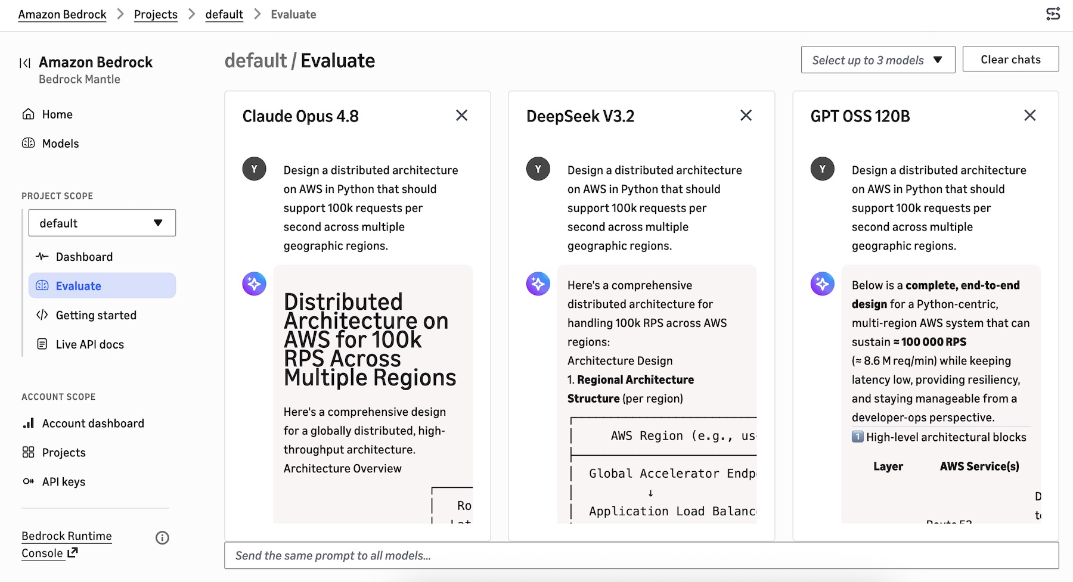Click the API keys key icon
Screen dimensions: 1073x582
click(x=28, y=481)
